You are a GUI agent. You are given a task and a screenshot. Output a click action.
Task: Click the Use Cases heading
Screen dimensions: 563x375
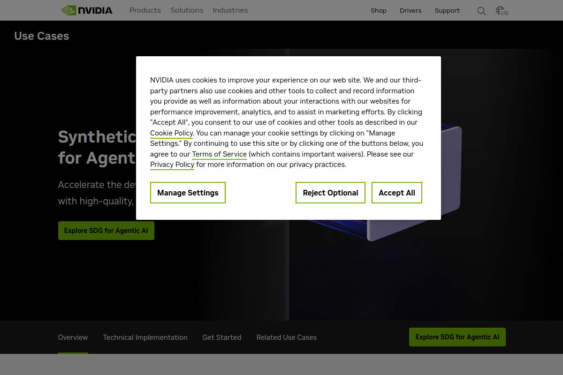[41, 36]
